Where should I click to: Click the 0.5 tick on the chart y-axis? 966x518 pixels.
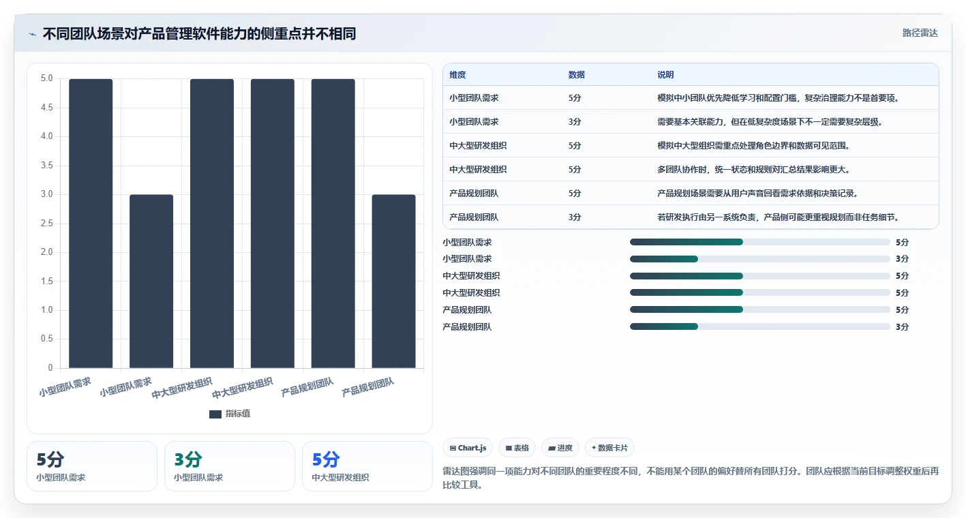(46, 339)
